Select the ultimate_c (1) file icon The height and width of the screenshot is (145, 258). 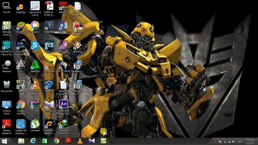pyautogui.click(x=77, y=88)
